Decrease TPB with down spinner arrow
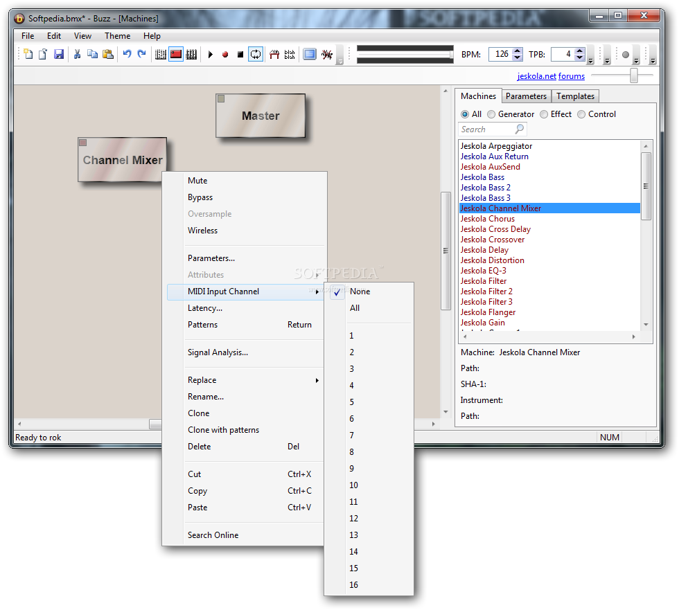This screenshot has width=679, height=610. (x=580, y=57)
